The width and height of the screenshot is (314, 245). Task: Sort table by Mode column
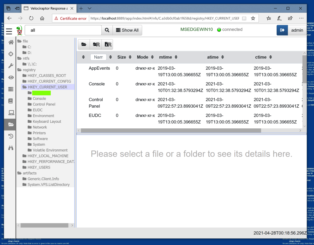click(x=145, y=57)
